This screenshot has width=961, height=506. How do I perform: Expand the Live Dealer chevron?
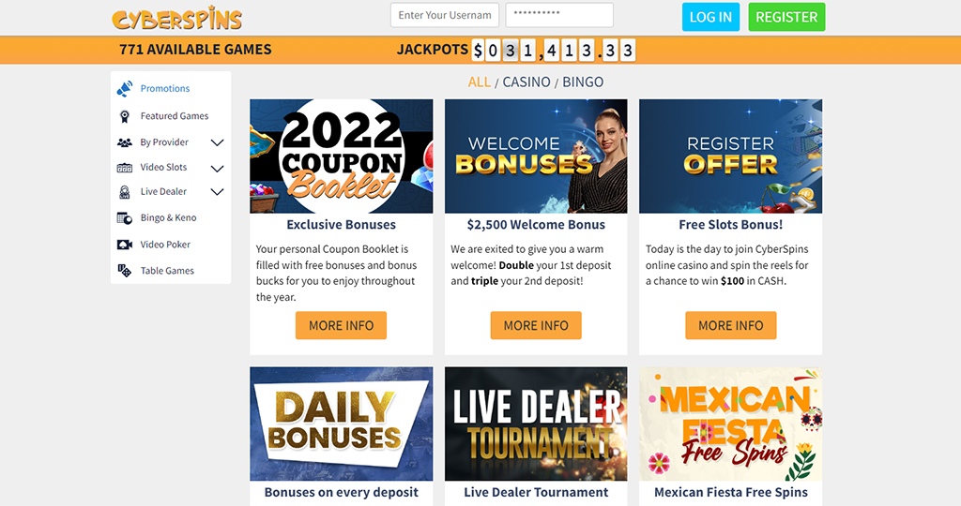(217, 191)
